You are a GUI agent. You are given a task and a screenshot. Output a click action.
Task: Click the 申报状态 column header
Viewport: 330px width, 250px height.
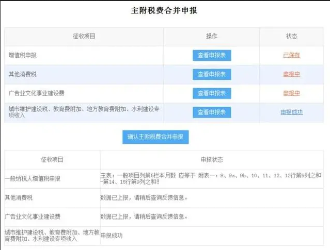coord(212,160)
